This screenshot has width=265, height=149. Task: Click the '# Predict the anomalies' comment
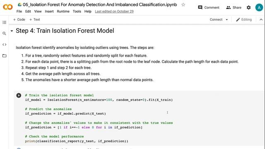coord(48,109)
